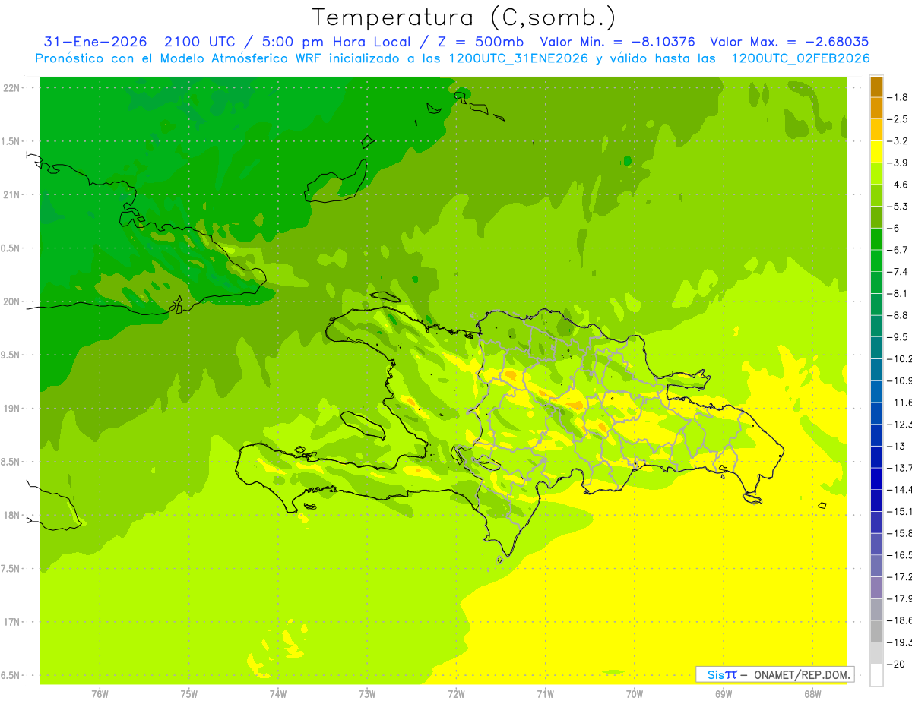This screenshot has width=912, height=704.
Task: Click the dark blue swatch between -13.7 and -14.4
Action: (876, 478)
